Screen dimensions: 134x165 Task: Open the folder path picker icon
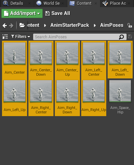point(22,25)
